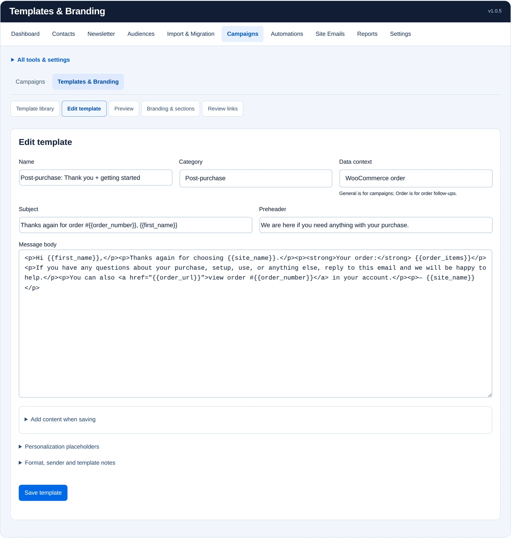Click the Data context helper text
The width and height of the screenshot is (511, 538).
398,194
